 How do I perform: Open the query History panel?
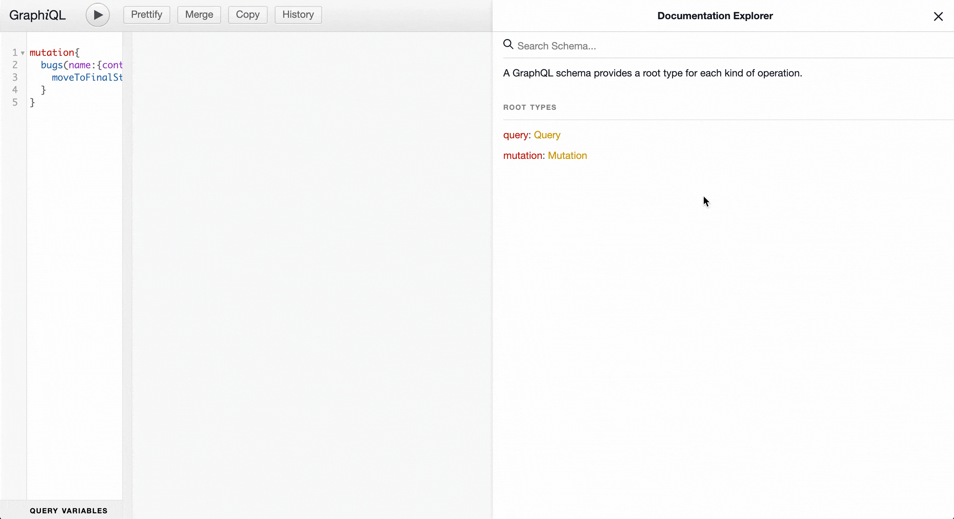coord(298,15)
